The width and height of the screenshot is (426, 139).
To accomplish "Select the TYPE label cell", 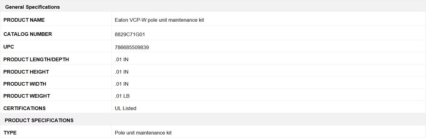I will point(56,133).
